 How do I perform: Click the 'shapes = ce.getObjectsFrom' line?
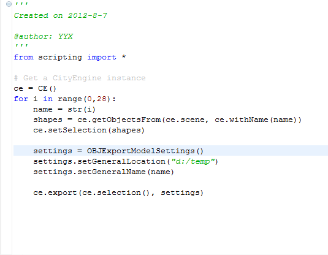coord(167,120)
